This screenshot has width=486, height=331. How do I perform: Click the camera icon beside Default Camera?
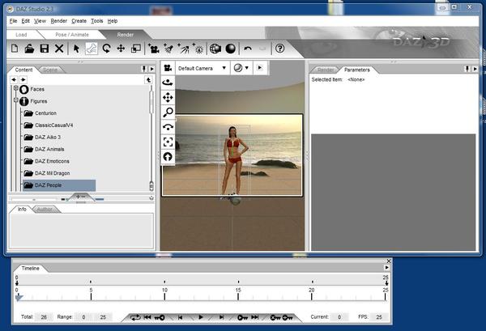(x=168, y=68)
